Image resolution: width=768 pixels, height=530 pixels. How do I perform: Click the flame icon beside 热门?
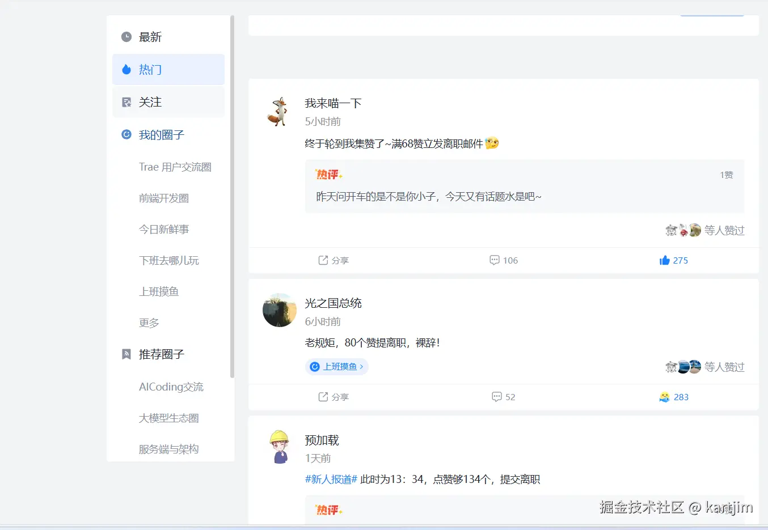[125, 69]
